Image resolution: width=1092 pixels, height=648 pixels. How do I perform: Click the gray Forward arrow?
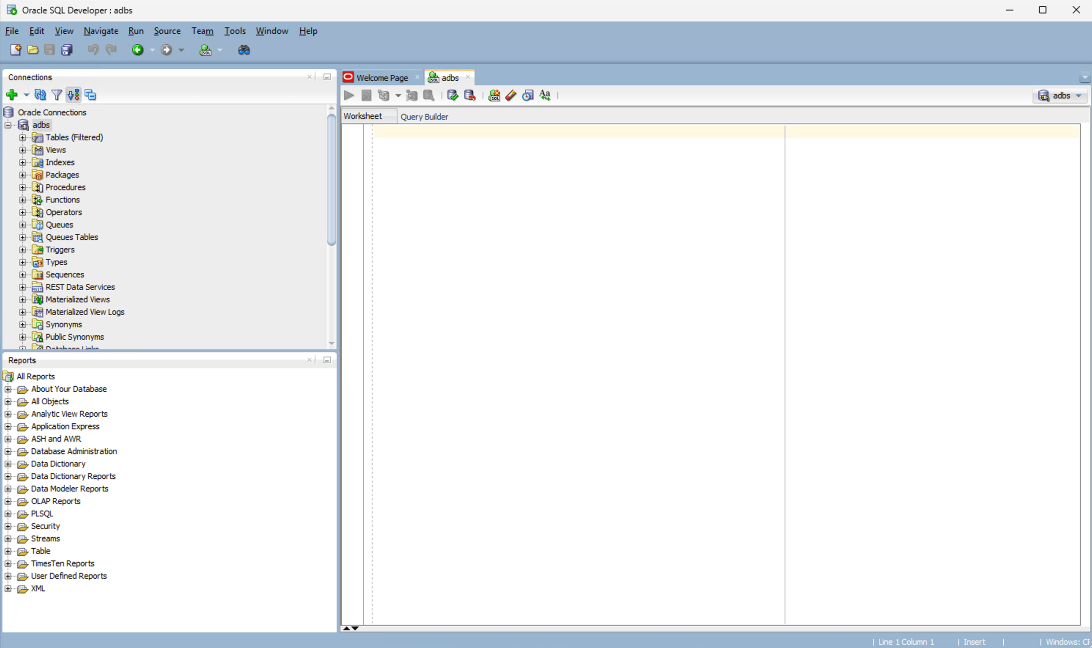click(x=166, y=50)
